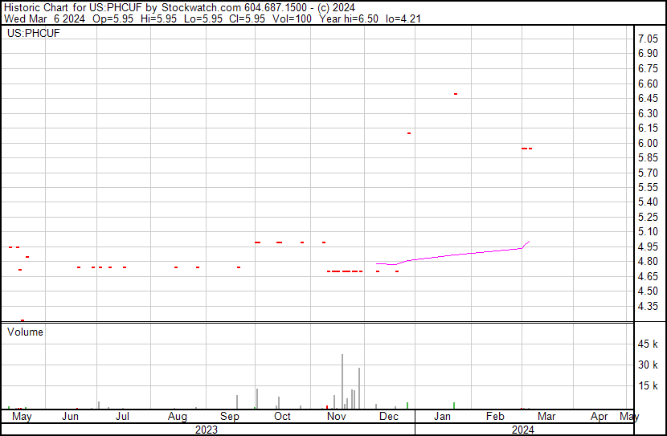This screenshot has height=436, width=667.
Task: Click the Dec month label
Action: [x=389, y=416]
